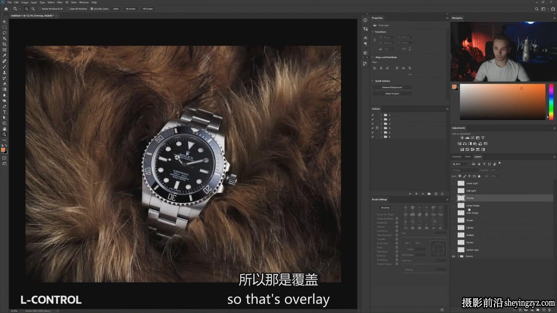The width and height of the screenshot is (557, 313).
Task: Collapse the Quick Actions section
Action: 373,81
